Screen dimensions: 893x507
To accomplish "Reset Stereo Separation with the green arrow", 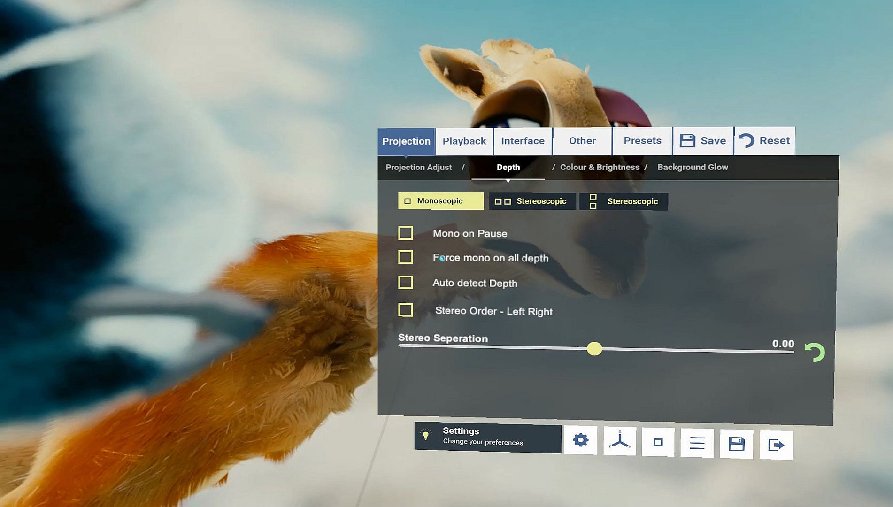I will 815,352.
